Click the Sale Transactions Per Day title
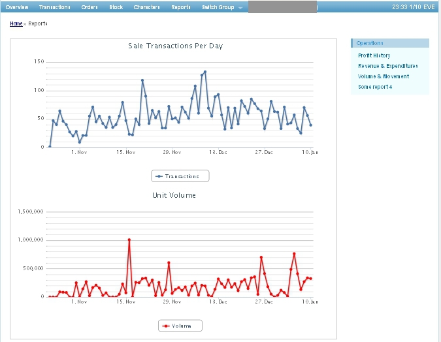Image resolution: width=441 pixels, height=342 pixels. [175, 46]
